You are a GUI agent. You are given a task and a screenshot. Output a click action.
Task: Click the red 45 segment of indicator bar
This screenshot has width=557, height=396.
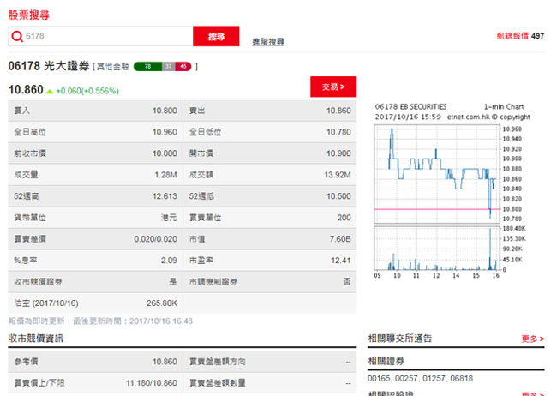[183, 67]
